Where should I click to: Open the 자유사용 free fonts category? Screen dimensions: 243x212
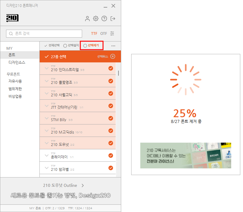point(15,81)
